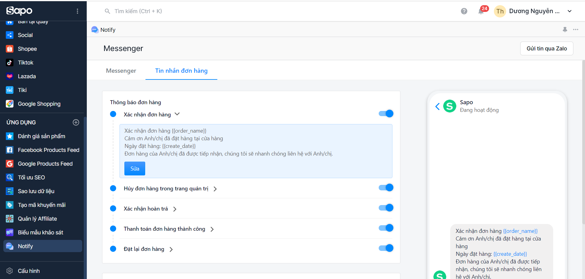Open the Tiktok channel icon in sidebar

point(10,63)
